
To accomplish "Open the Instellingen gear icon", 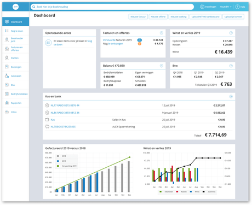I will (x=202, y=7).
